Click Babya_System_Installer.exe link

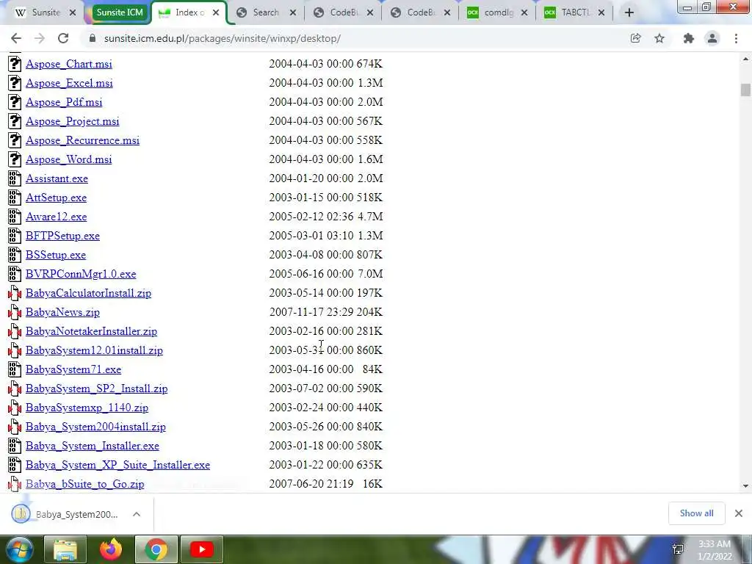pyautogui.click(x=92, y=446)
